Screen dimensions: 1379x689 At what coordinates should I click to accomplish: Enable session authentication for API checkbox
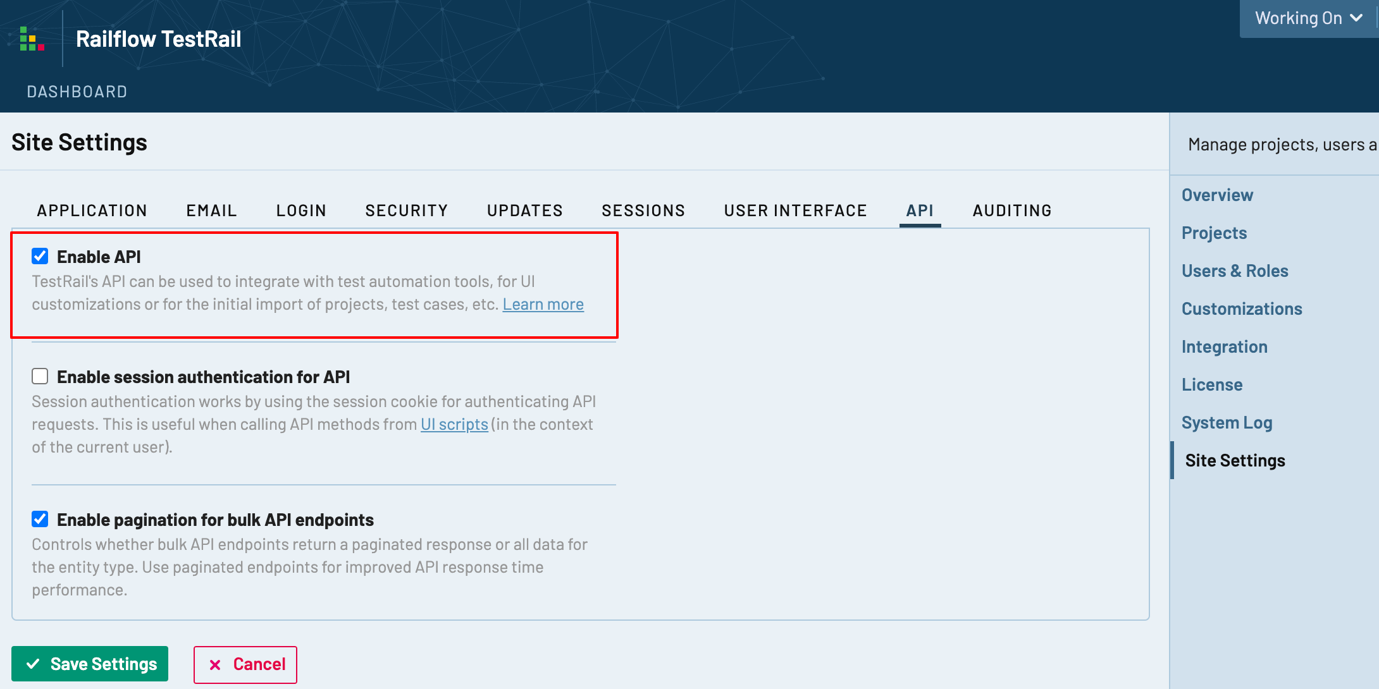tap(40, 377)
